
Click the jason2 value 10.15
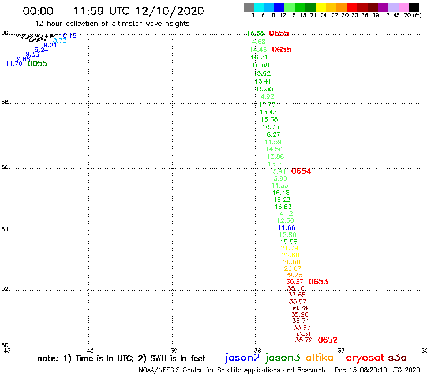pyautogui.click(x=68, y=36)
